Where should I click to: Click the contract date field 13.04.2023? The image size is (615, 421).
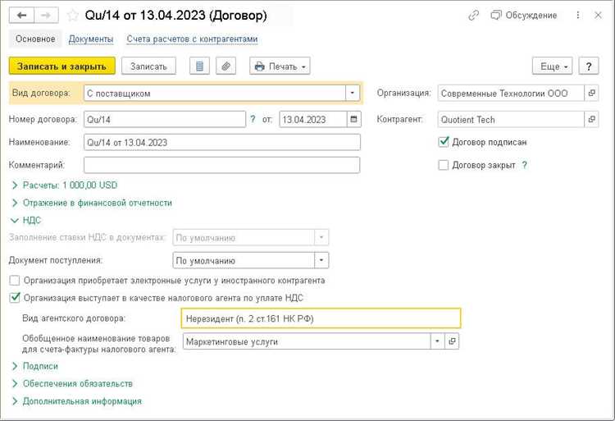click(x=313, y=119)
